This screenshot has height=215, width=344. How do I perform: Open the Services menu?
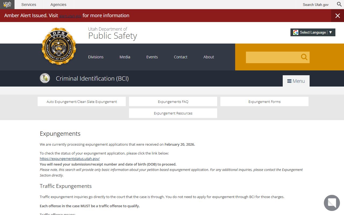[29, 5]
